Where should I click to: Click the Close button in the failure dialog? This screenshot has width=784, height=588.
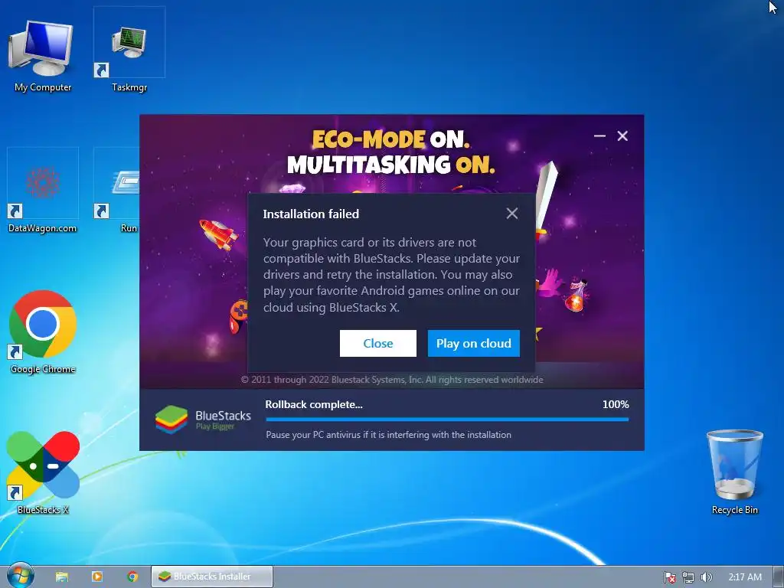pos(378,343)
